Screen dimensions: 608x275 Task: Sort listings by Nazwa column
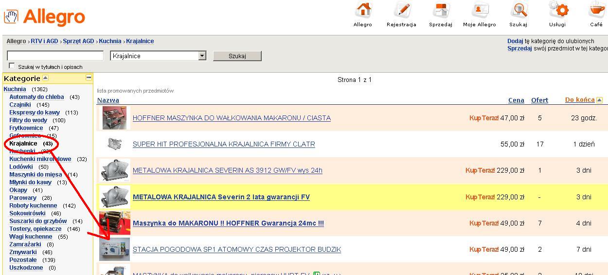click(x=108, y=100)
